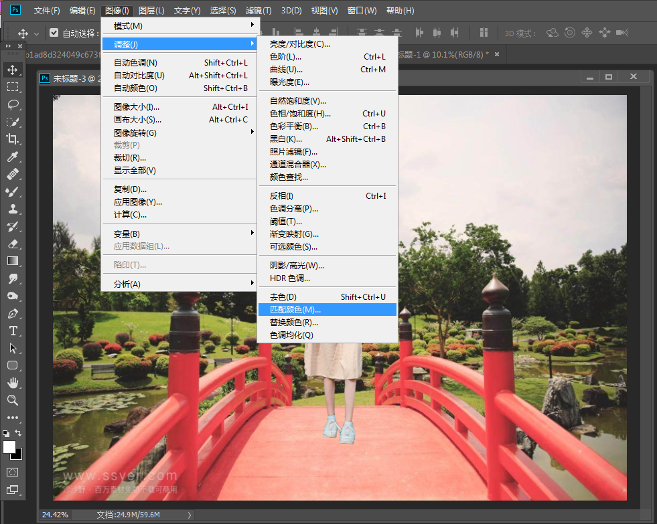Screen dimensions: 657x524
Task: Select the Clone Stamp tool
Action: click(x=13, y=209)
